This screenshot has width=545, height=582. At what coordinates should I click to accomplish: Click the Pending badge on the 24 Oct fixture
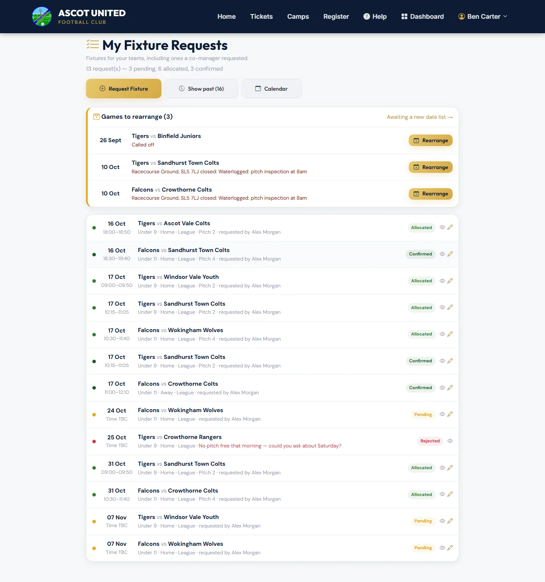(423, 414)
